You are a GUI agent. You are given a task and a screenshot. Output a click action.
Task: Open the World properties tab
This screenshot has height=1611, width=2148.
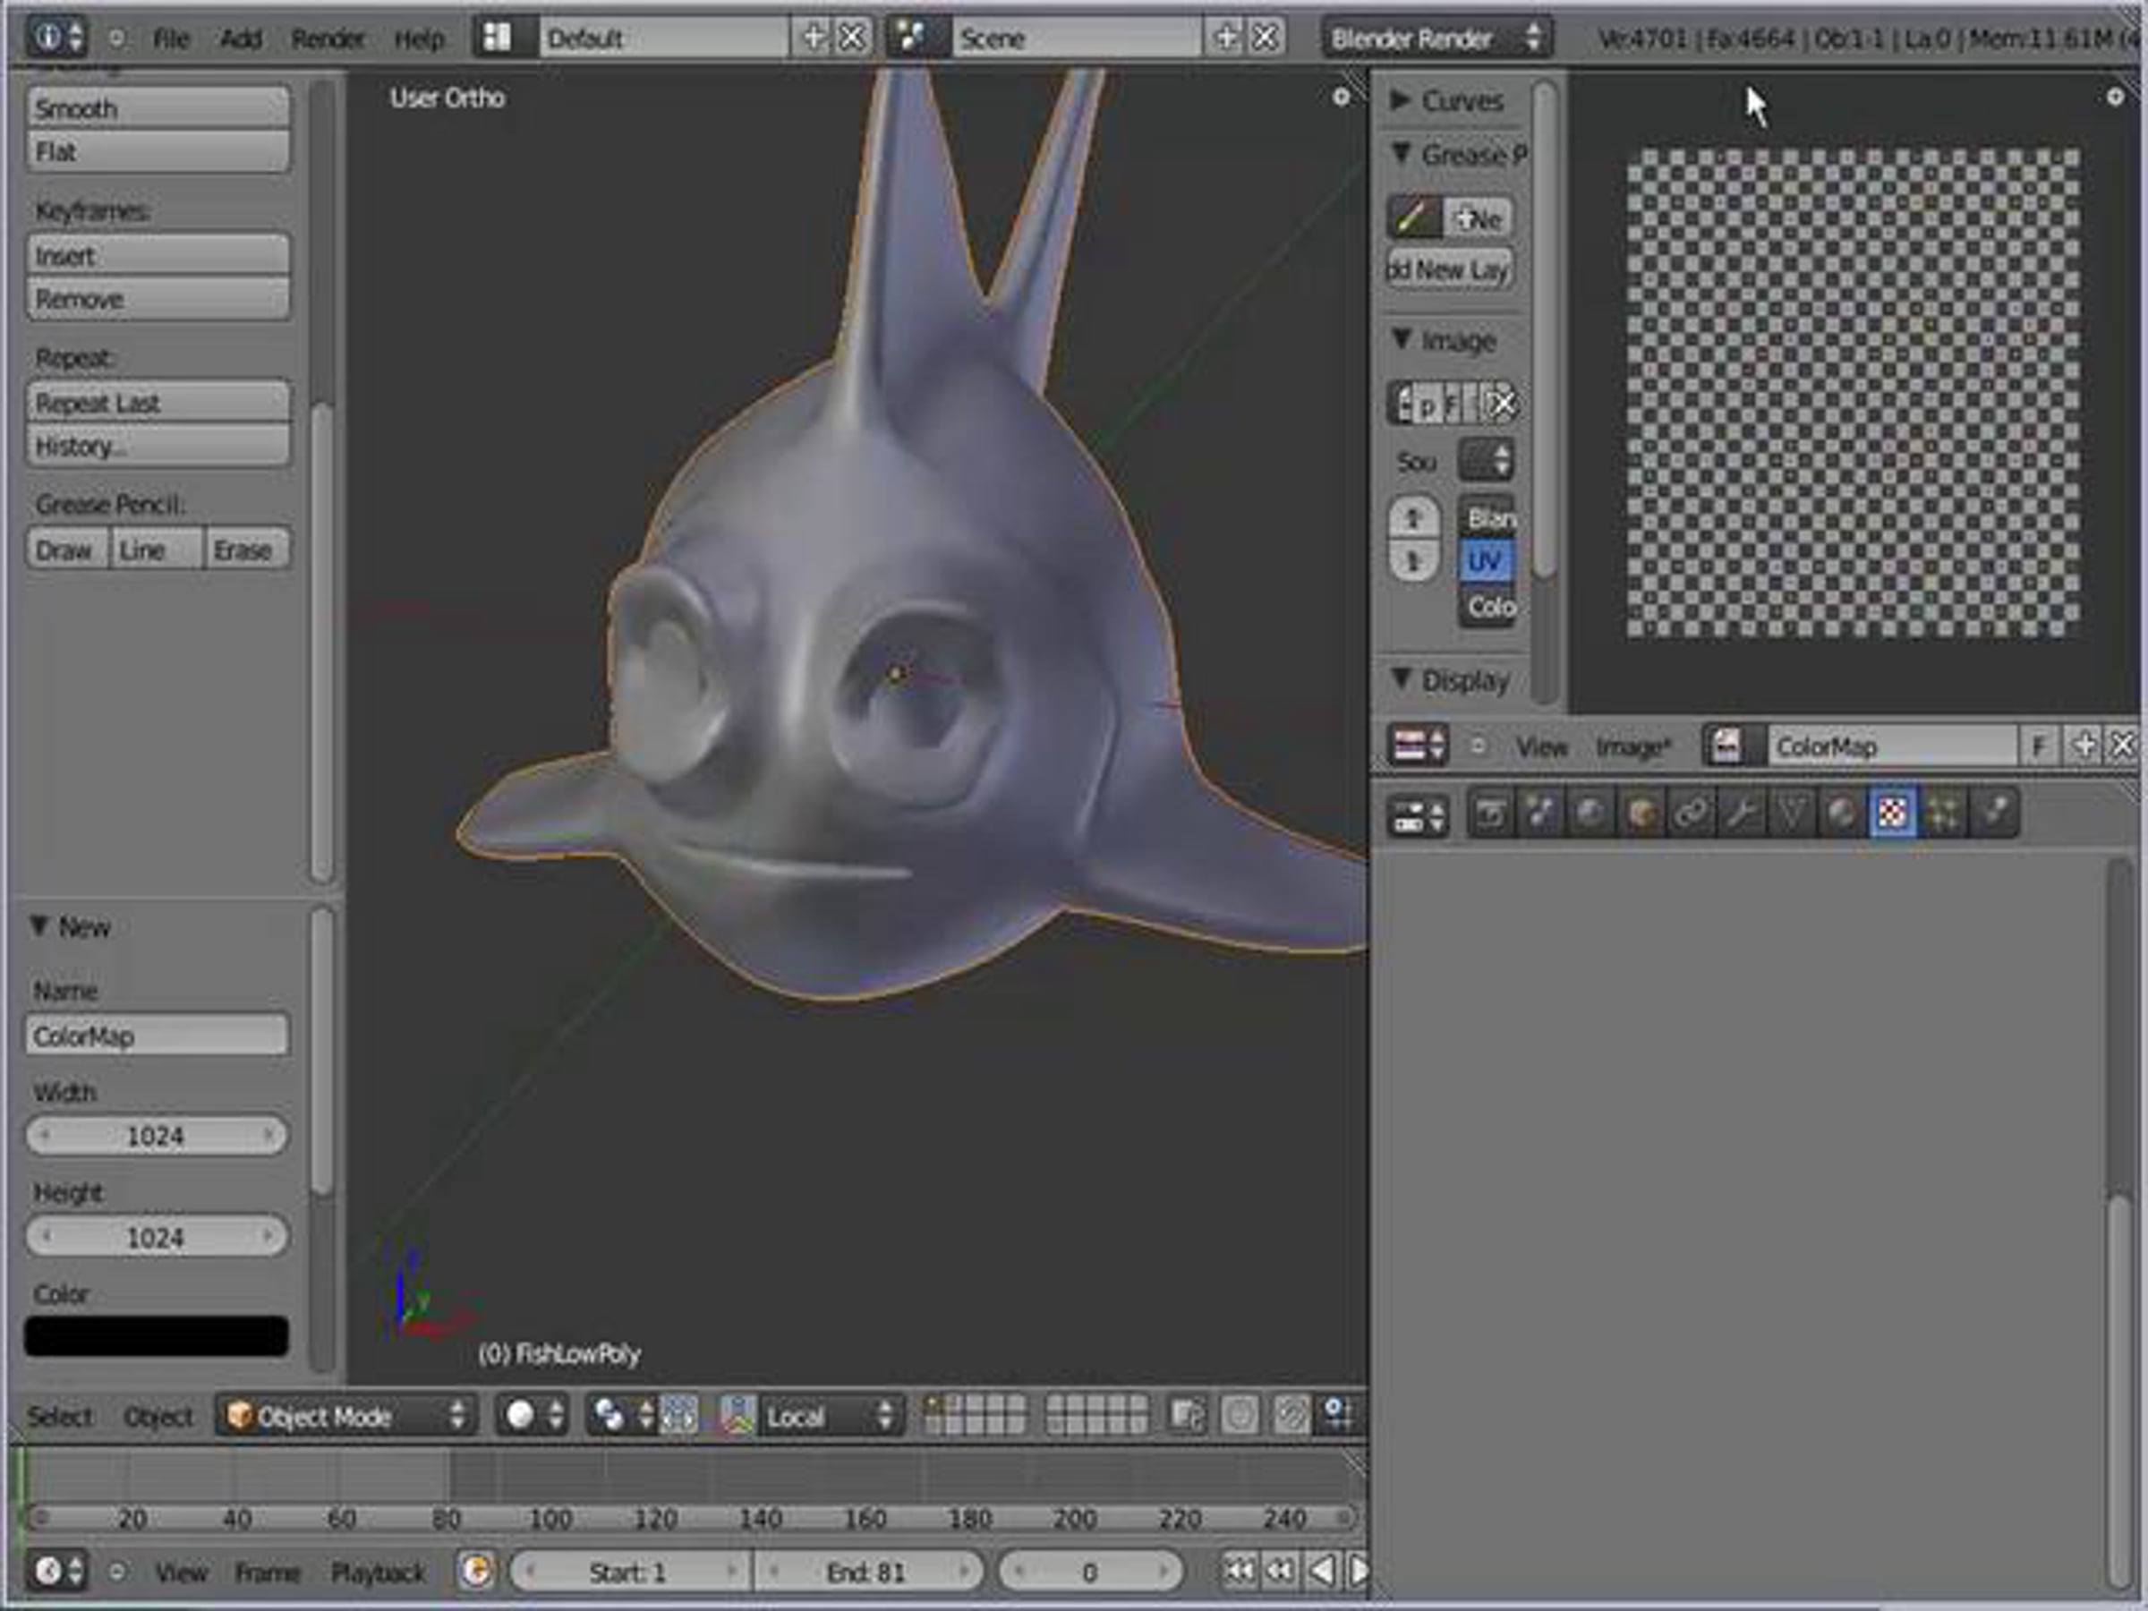pos(1590,813)
